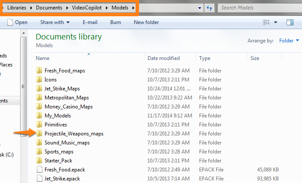Toggle the preview pane icon
302x183 pixels.
[290, 22]
